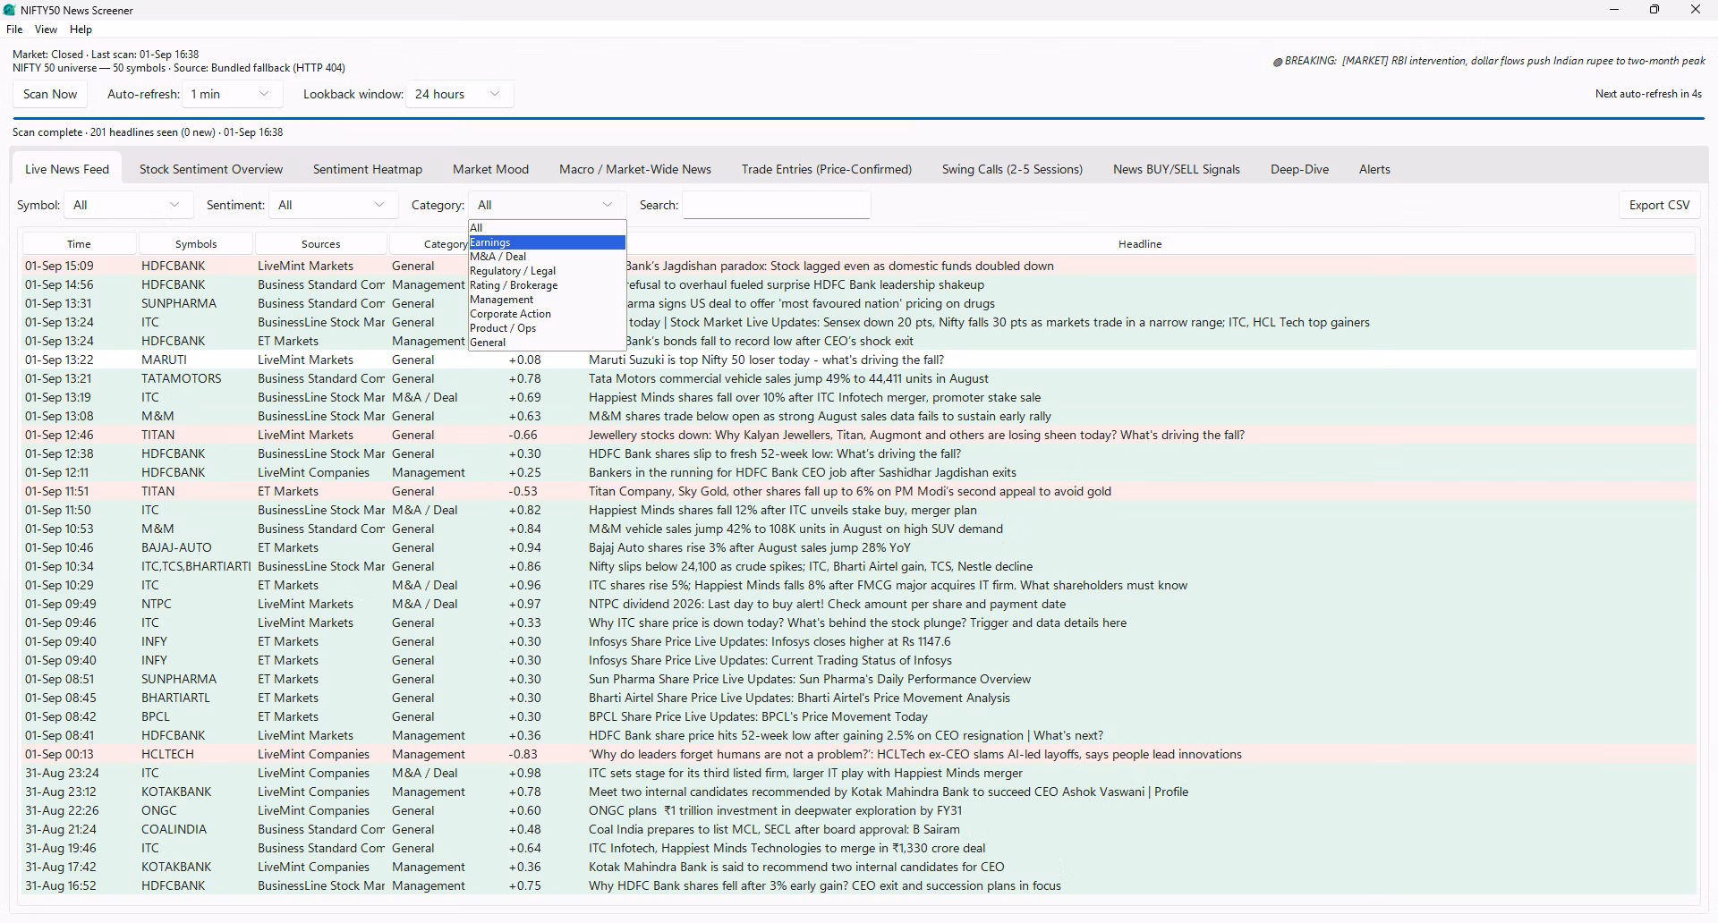
Task: Click the Export CSV button
Action: pyautogui.click(x=1659, y=205)
